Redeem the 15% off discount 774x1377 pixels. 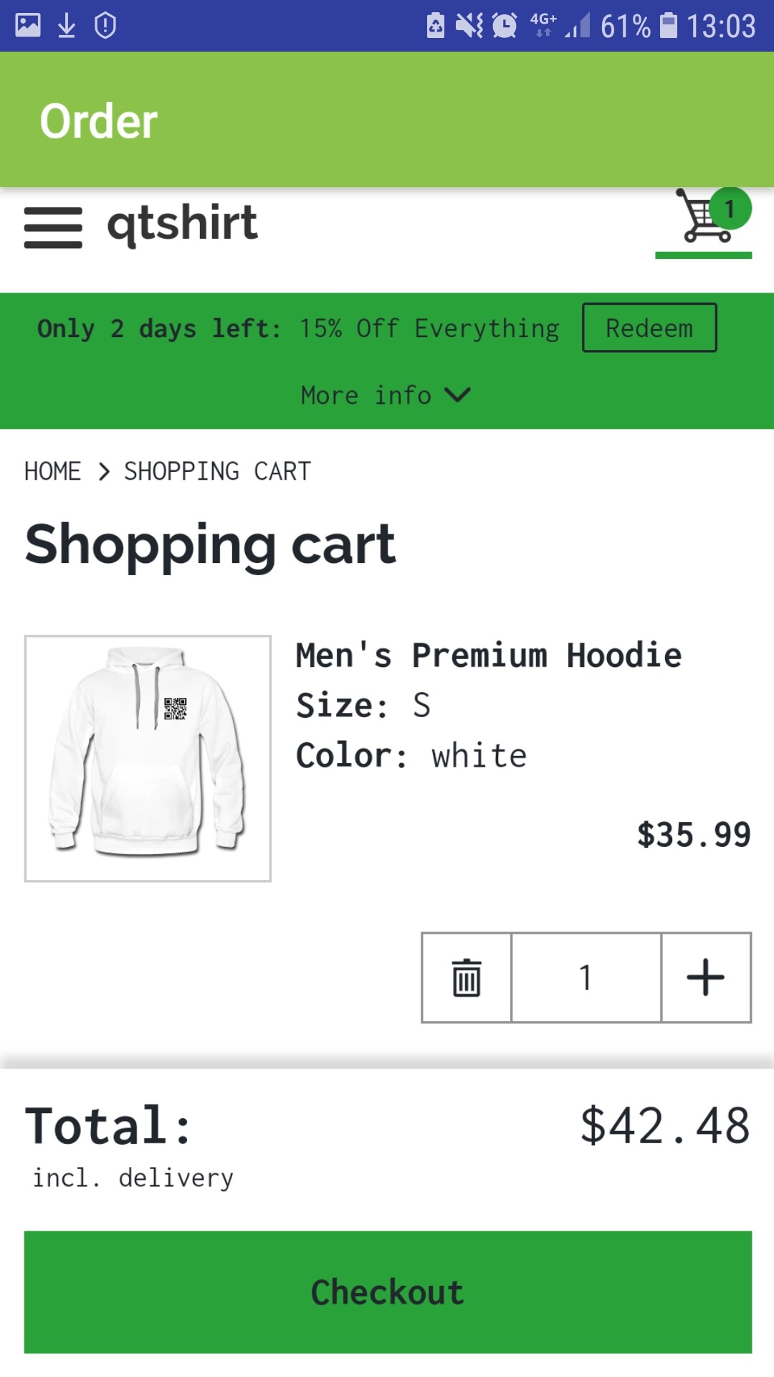tap(649, 328)
